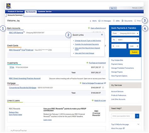
Task: Click Learn more under RRSP promotion
Action: [x=47, y=120]
